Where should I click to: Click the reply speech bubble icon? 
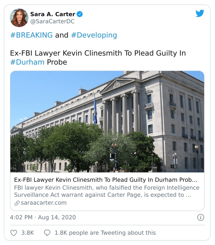coord(47,233)
